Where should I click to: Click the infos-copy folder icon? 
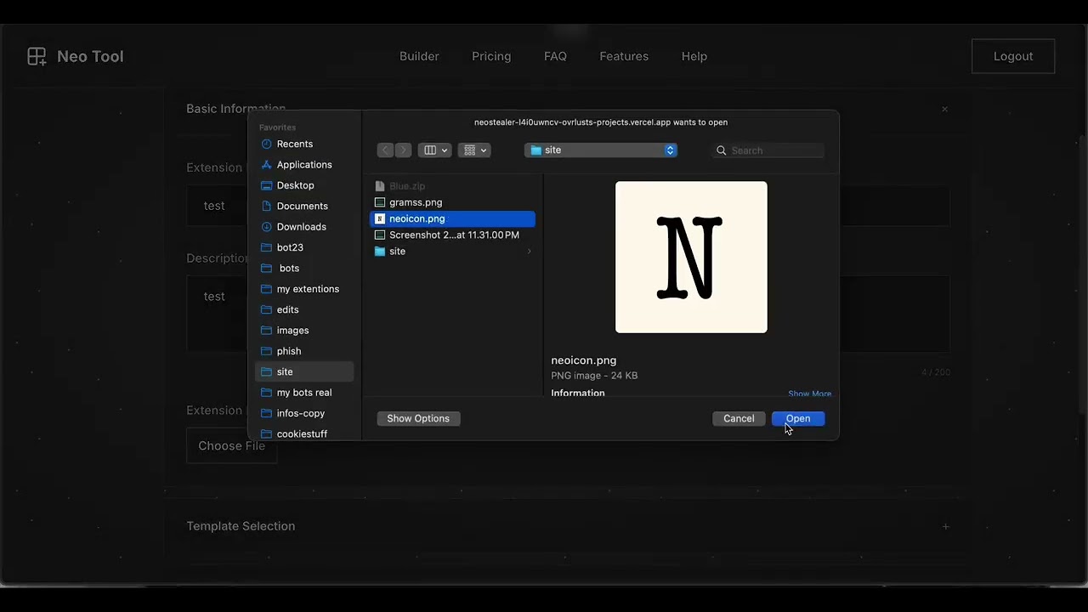[x=267, y=414]
